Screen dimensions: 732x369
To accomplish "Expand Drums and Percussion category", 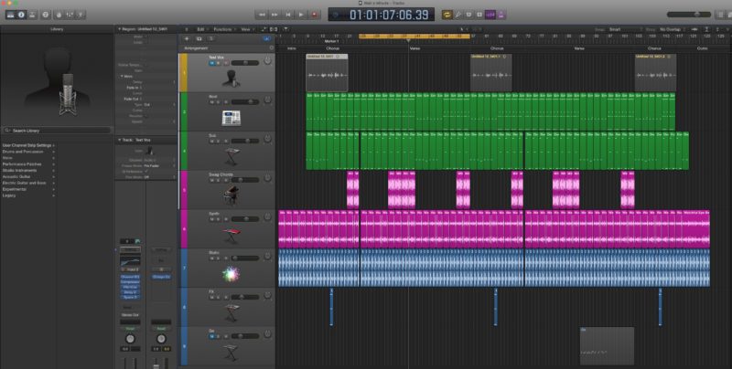I will [28, 152].
